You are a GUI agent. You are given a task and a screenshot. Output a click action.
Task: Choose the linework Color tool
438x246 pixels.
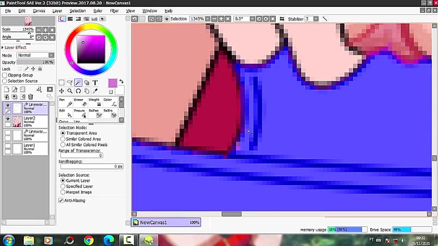[110, 102]
